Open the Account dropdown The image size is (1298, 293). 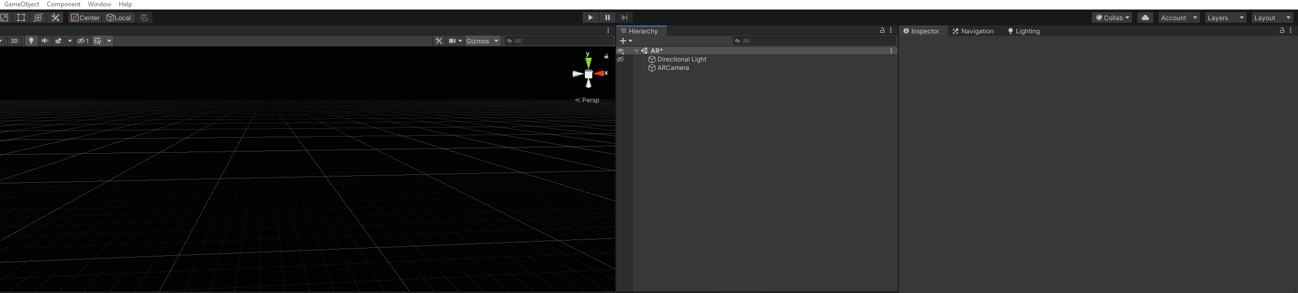click(1179, 17)
